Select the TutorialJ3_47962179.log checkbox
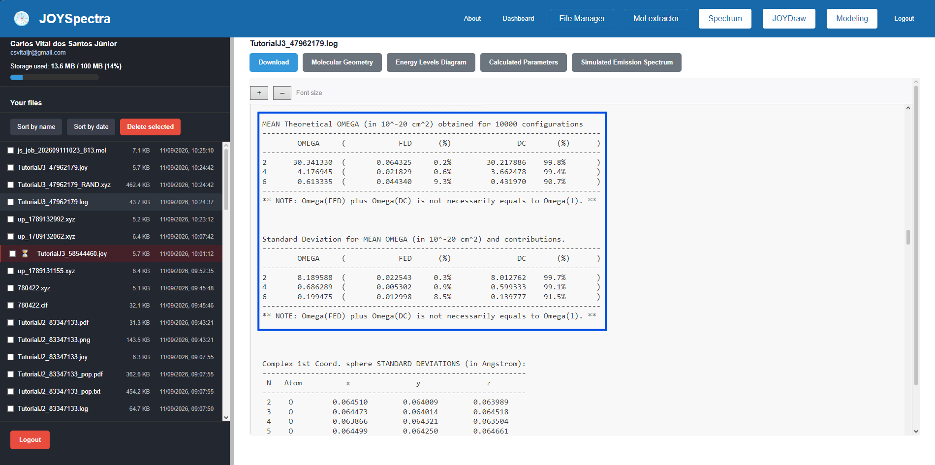 pyautogui.click(x=11, y=202)
